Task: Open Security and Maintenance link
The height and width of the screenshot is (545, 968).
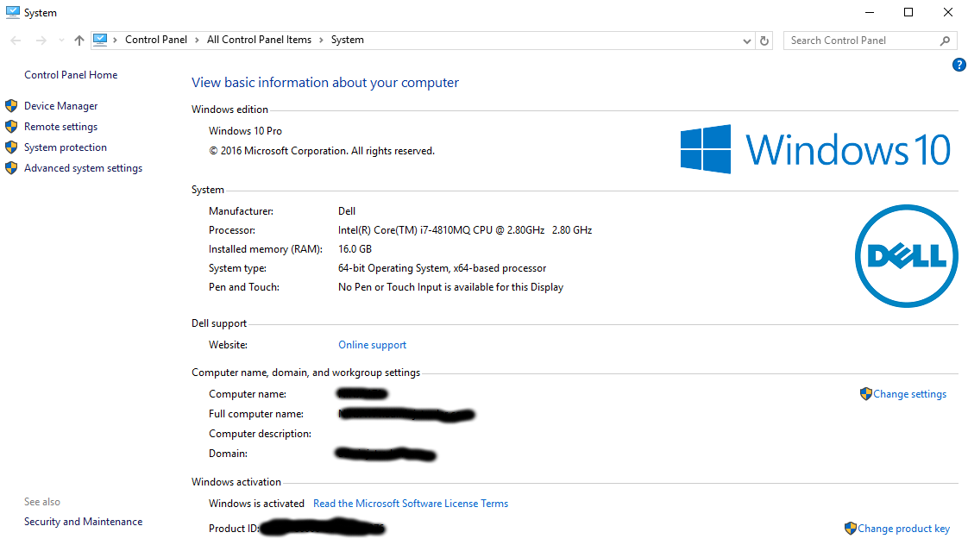Action: tap(84, 522)
